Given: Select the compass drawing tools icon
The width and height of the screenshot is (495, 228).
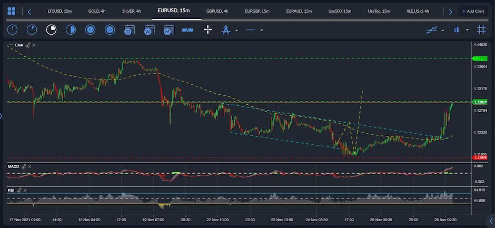Looking at the screenshot, I should tap(226, 30).
